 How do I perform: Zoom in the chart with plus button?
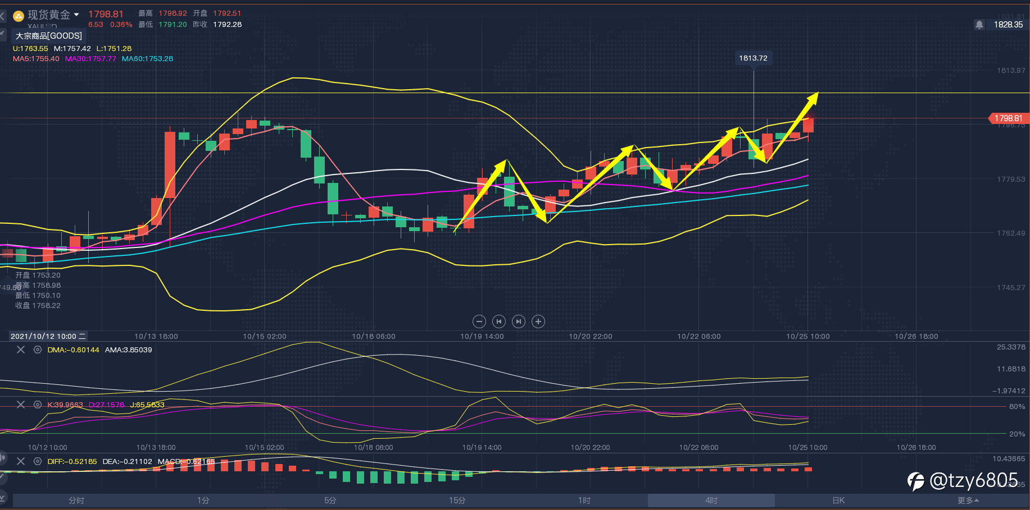coord(538,321)
